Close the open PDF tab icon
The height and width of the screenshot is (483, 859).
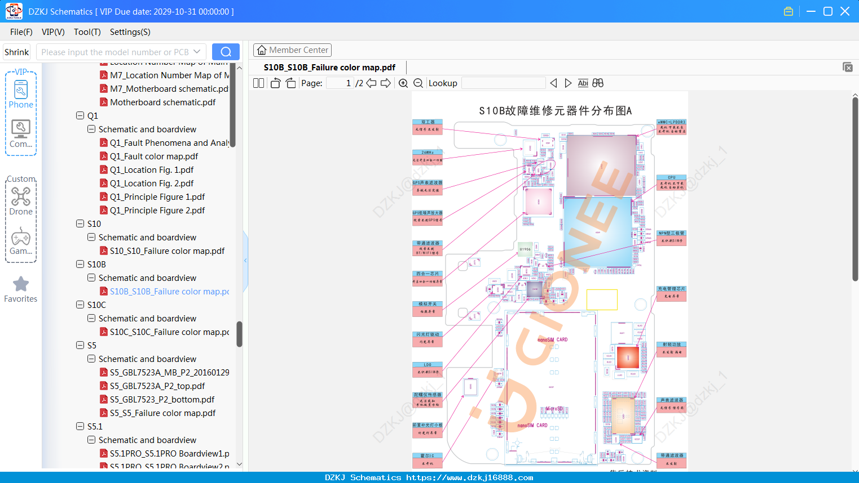point(847,67)
